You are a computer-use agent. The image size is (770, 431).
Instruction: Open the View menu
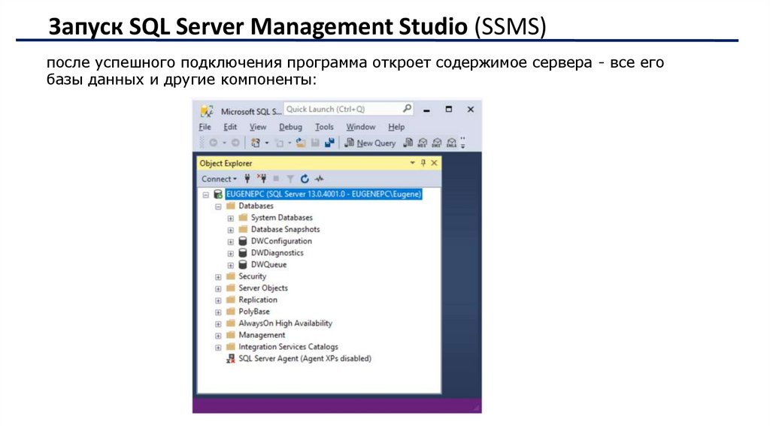coord(258,127)
